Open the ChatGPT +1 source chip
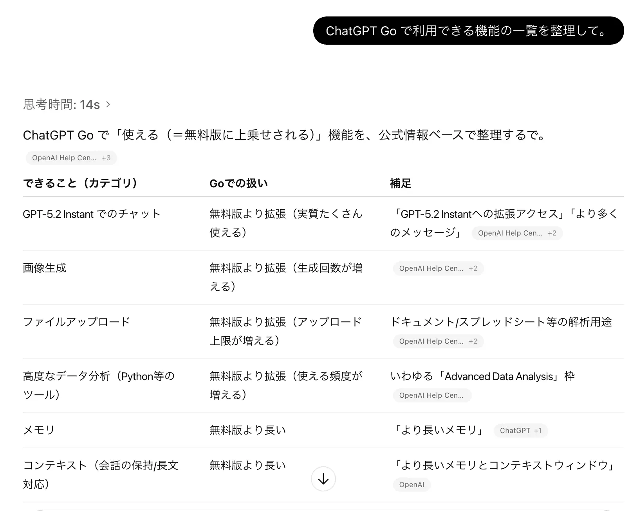The image size is (639, 511). pyautogui.click(x=520, y=431)
